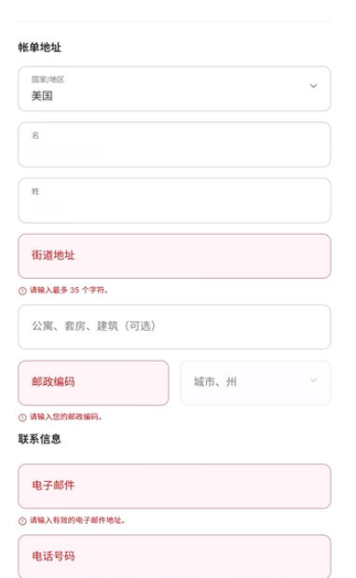Focus the 公寓、套房、建筑 optional field
This screenshot has width=356, height=578.
tap(174, 327)
